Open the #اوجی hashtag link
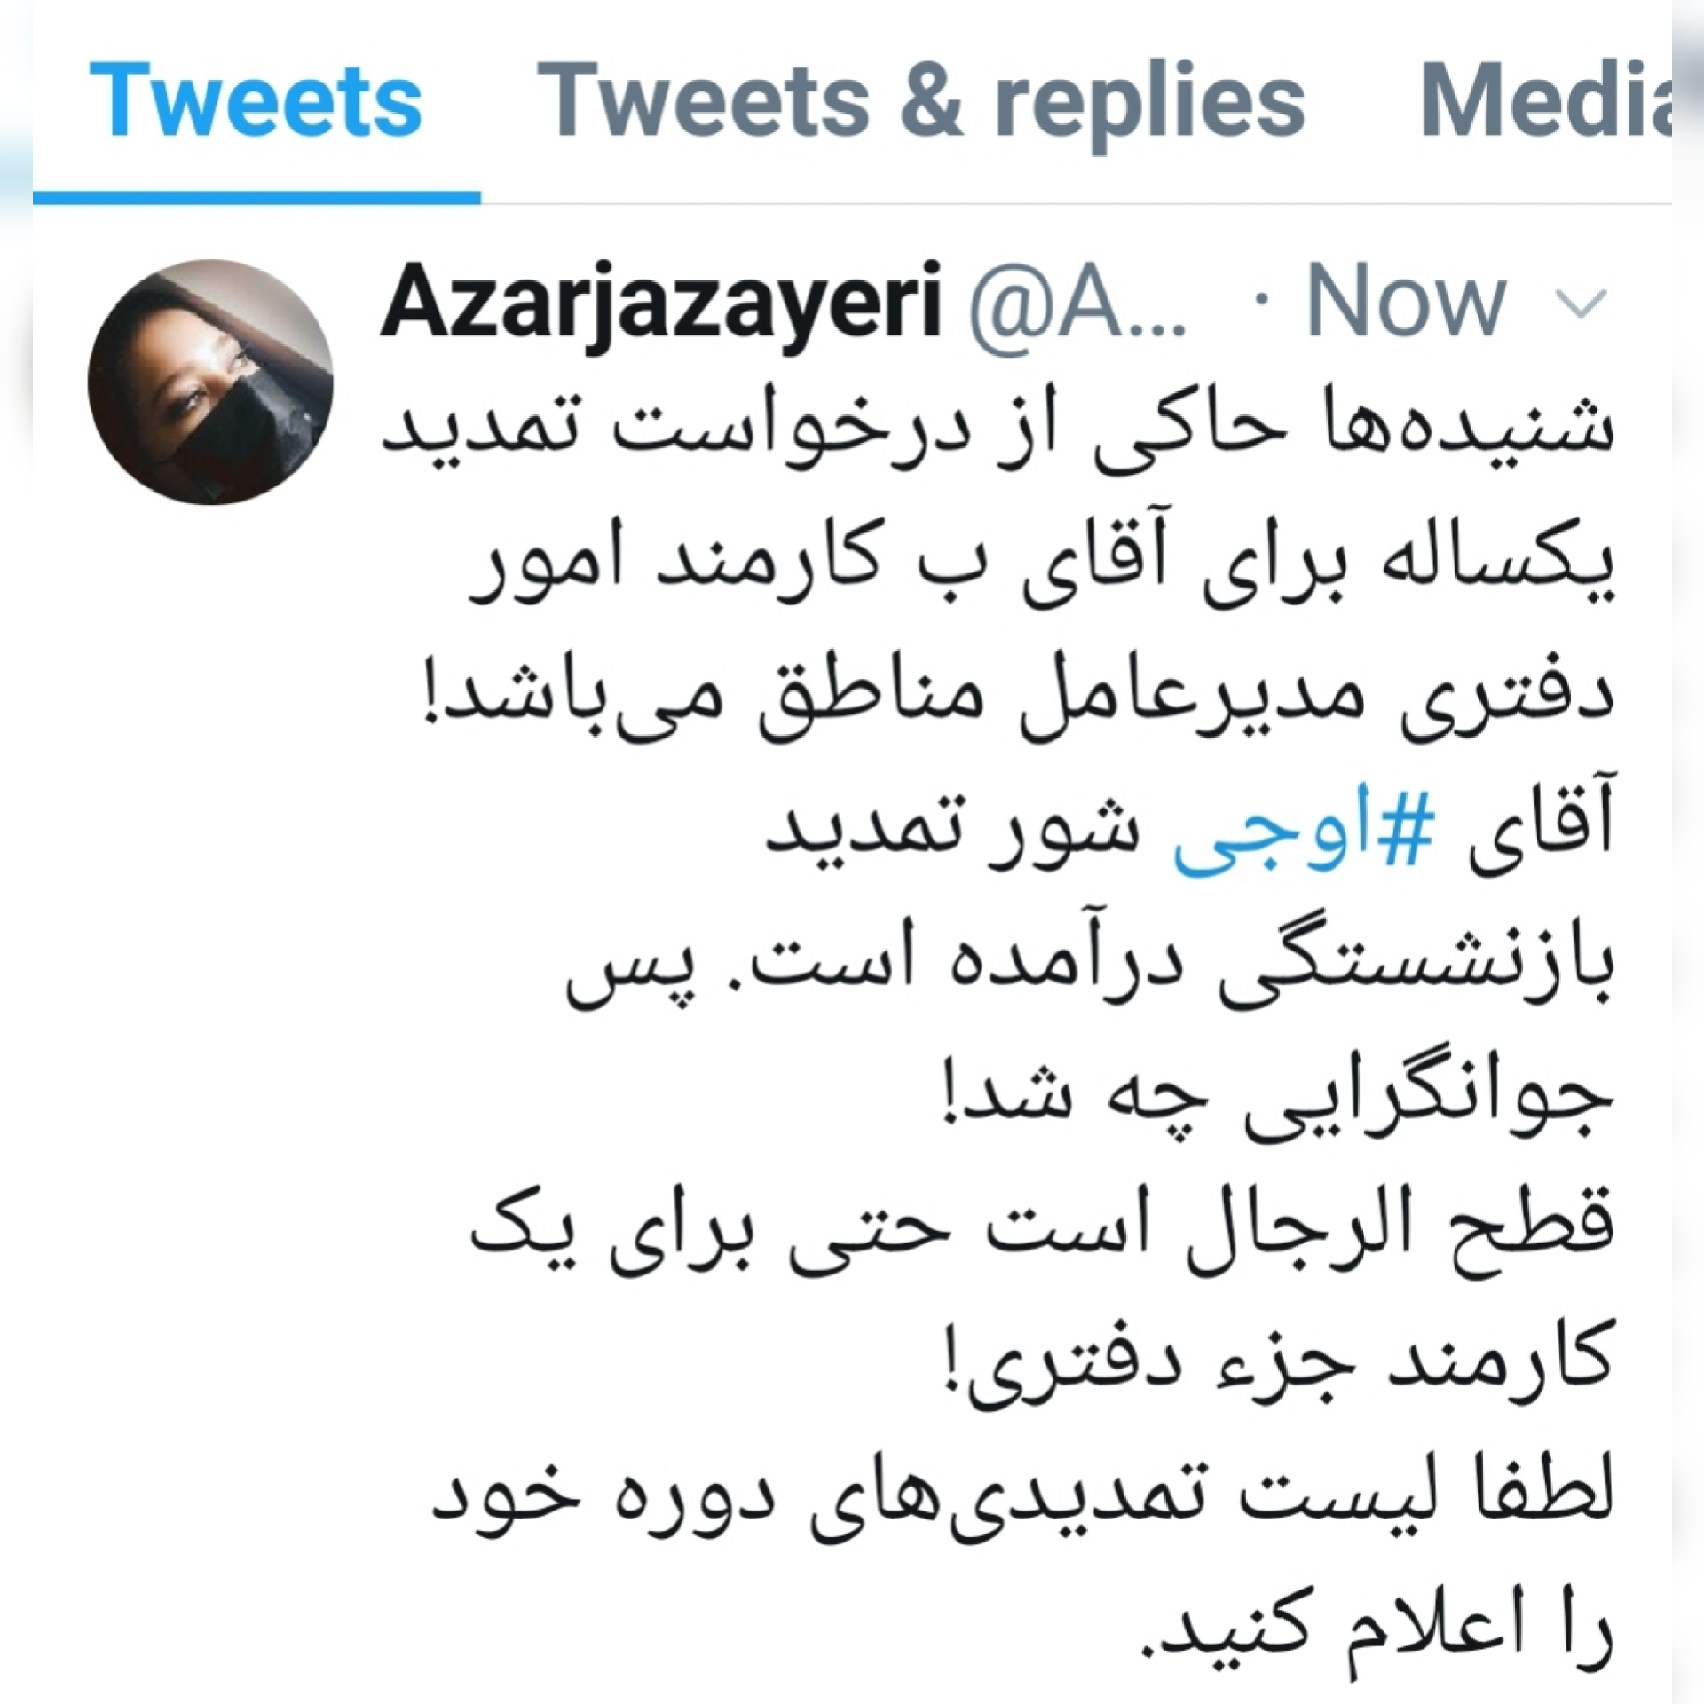The width and height of the screenshot is (1704, 1704). coord(1304,832)
